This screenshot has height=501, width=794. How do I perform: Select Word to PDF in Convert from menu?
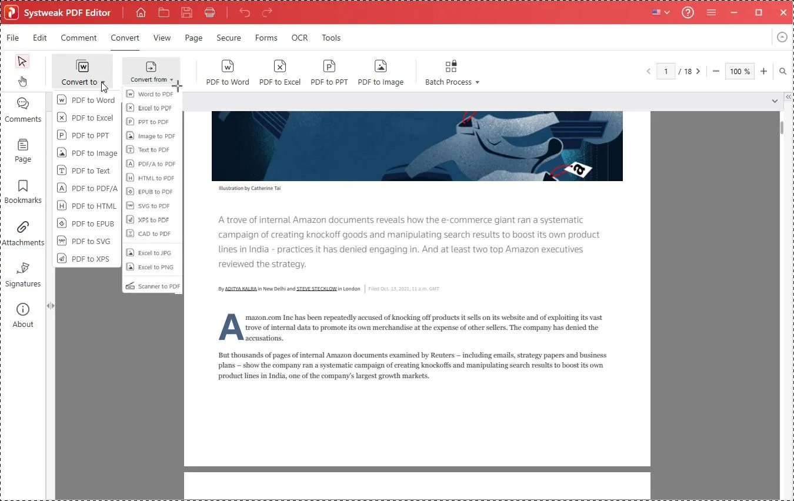point(152,94)
